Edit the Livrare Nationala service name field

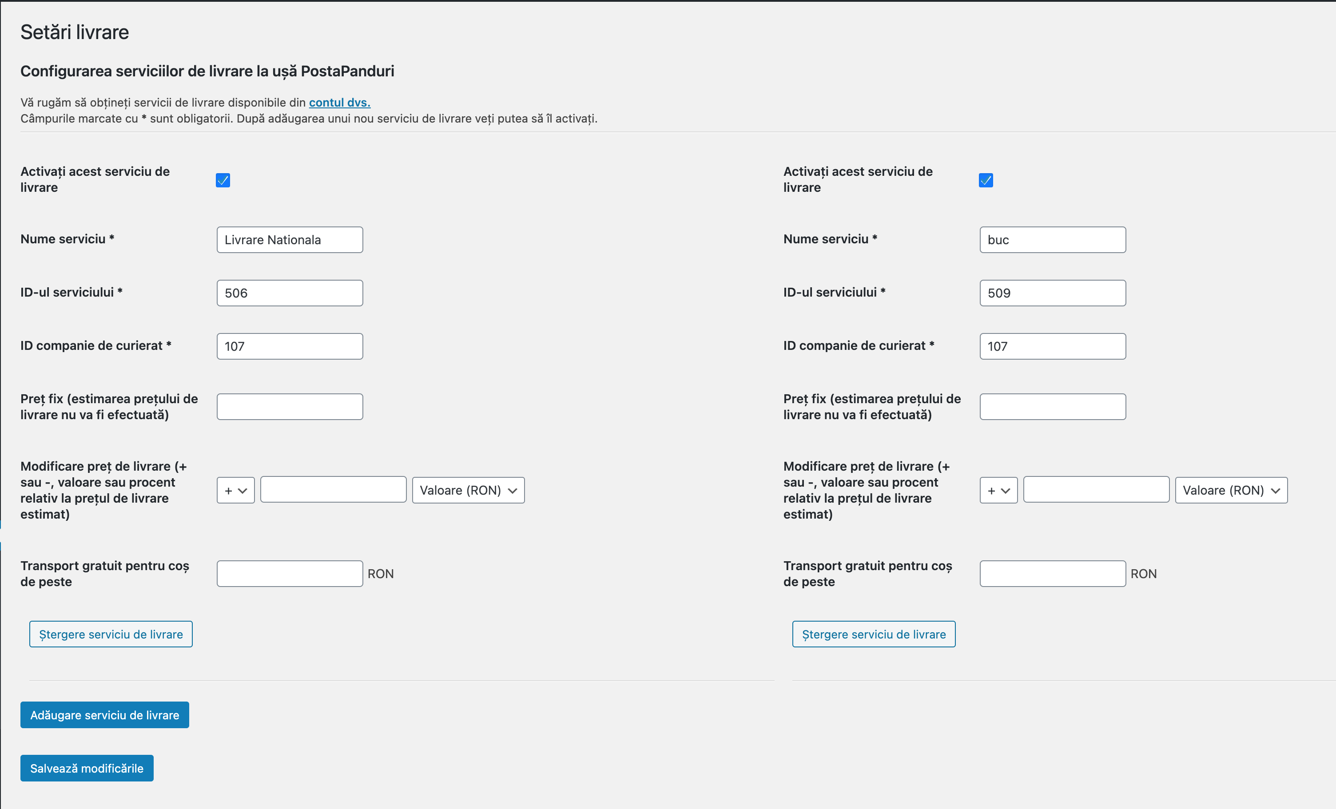pyautogui.click(x=290, y=240)
